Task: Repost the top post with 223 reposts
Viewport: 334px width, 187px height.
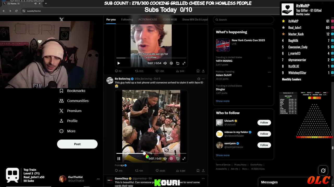Action: click(139, 71)
